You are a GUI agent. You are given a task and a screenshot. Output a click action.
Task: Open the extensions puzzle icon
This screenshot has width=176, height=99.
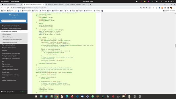(x=165, y=8)
